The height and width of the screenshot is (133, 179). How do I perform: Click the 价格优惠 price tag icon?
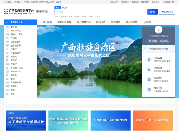(149, 70)
